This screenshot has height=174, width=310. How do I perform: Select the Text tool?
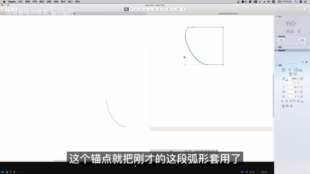coord(159,9)
